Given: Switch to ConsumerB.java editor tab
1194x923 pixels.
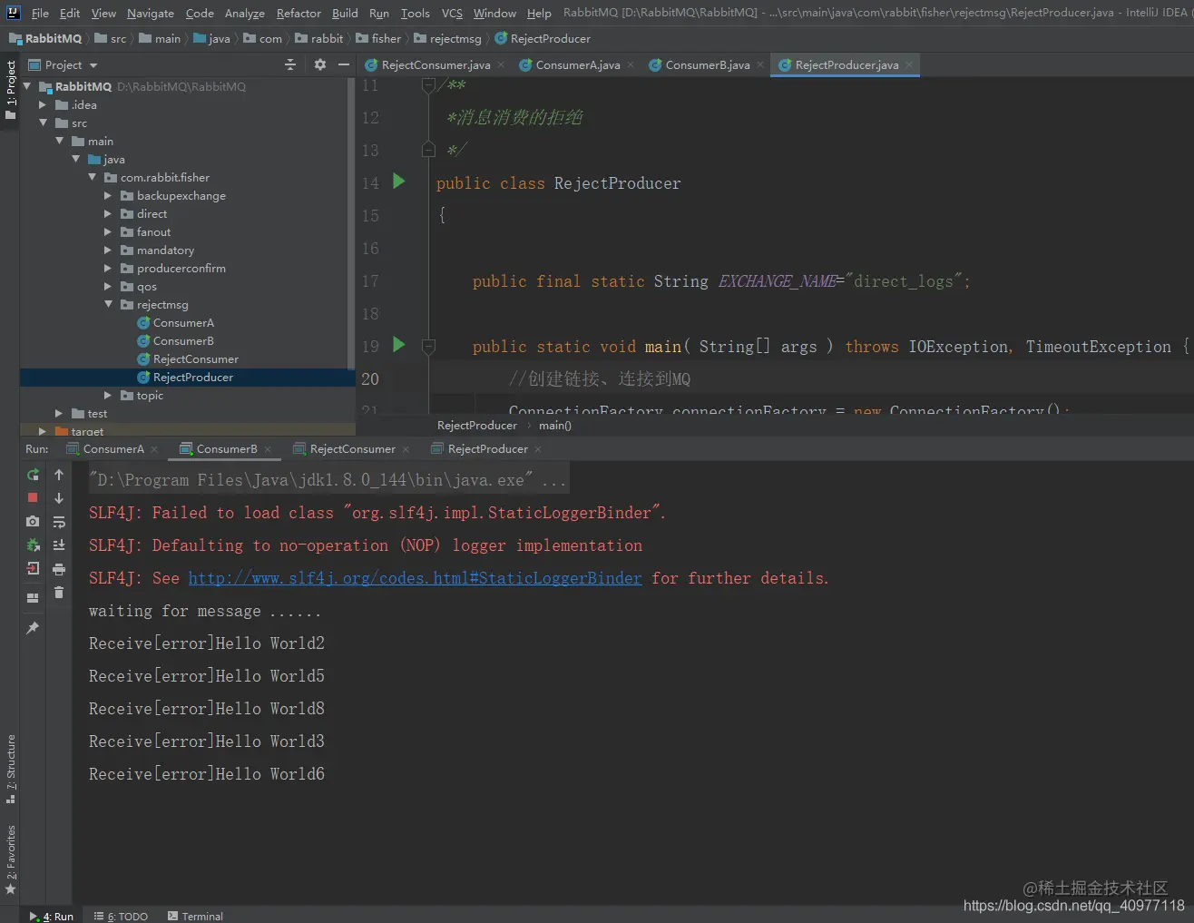Looking at the screenshot, I should pyautogui.click(x=708, y=64).
